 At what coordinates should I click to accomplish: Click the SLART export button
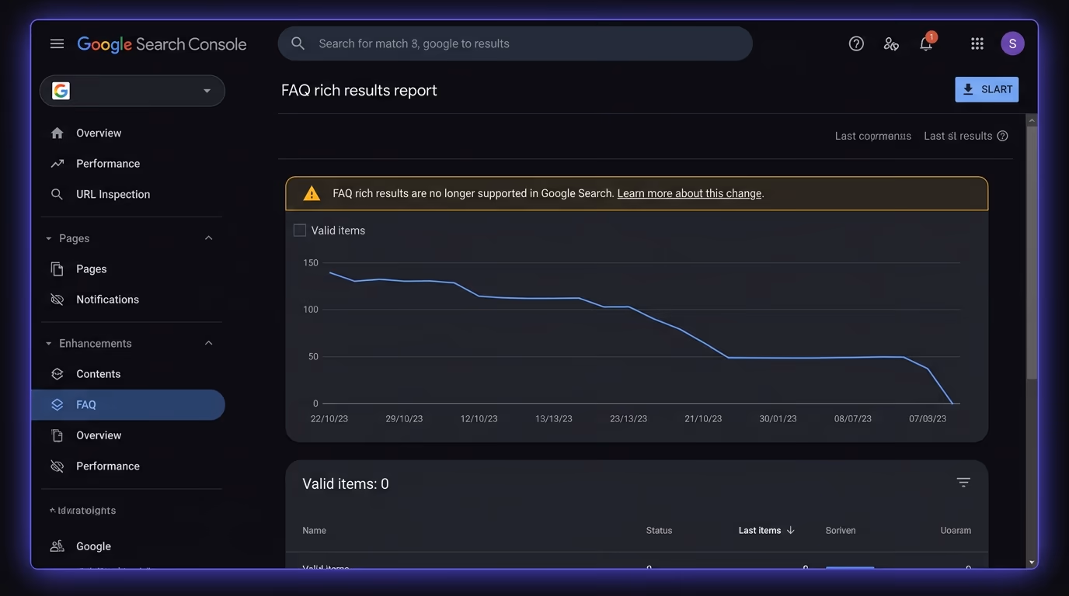point(987,89)
